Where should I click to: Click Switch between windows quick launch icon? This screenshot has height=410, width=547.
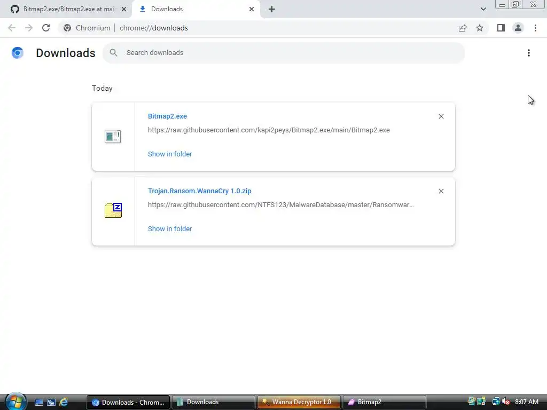tap(51, 402)
